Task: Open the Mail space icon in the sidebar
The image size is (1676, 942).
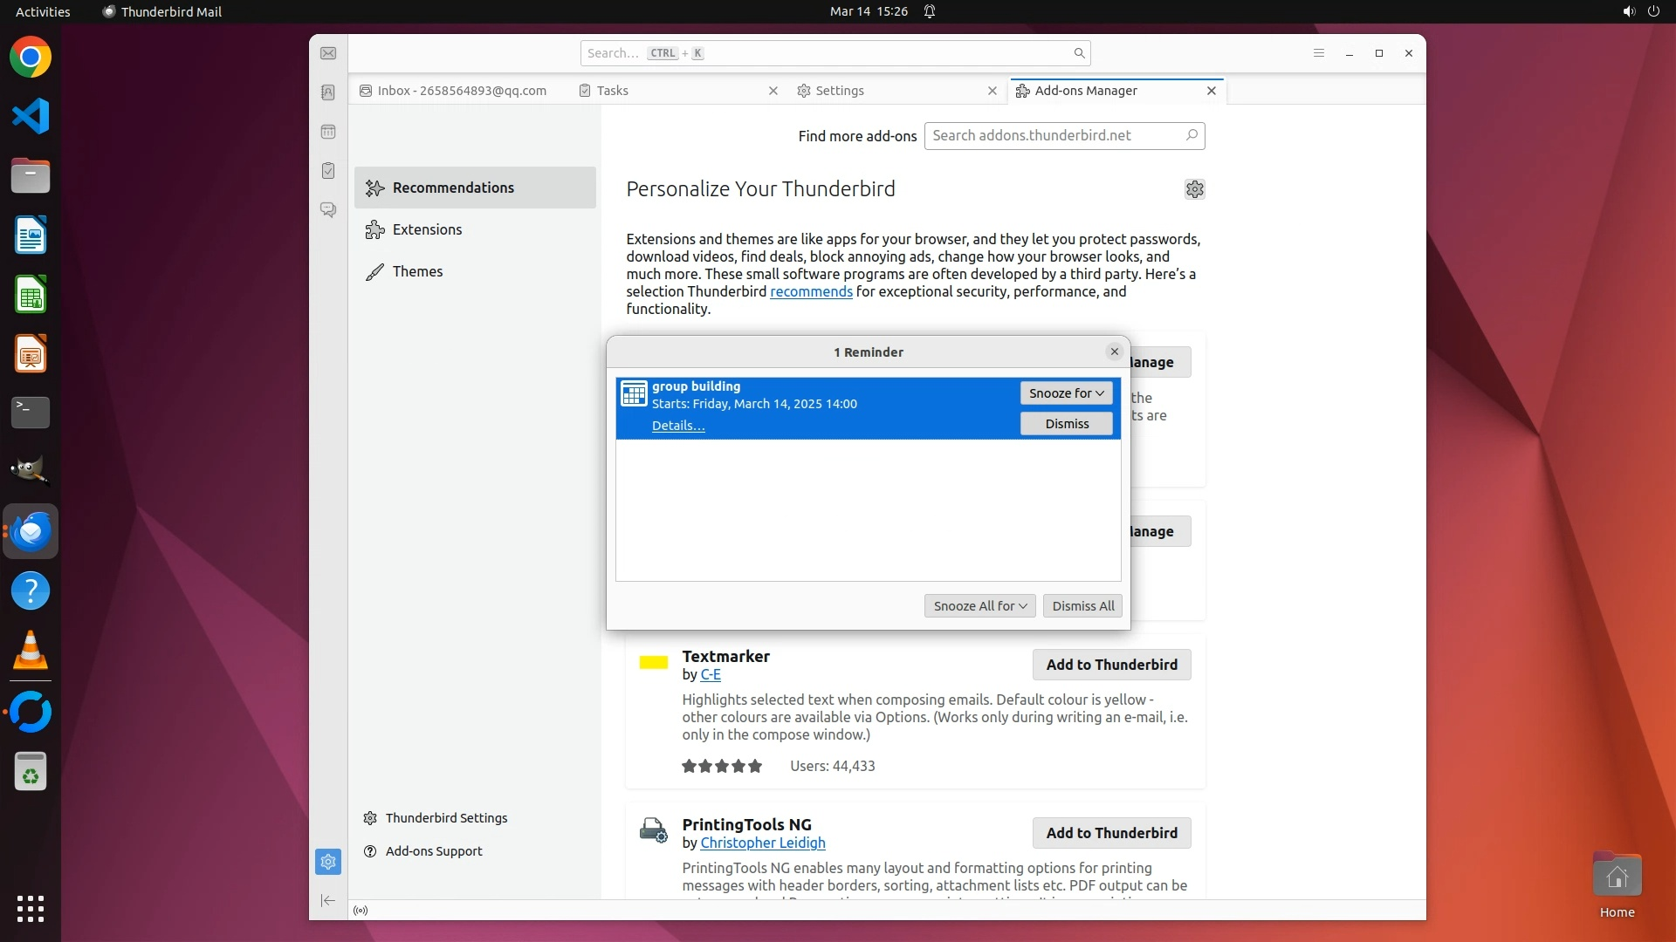Action: [x=328, y=53]
